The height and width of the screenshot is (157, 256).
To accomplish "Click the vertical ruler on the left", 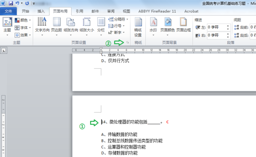I will pyautogui.click(x=3, y=126).
